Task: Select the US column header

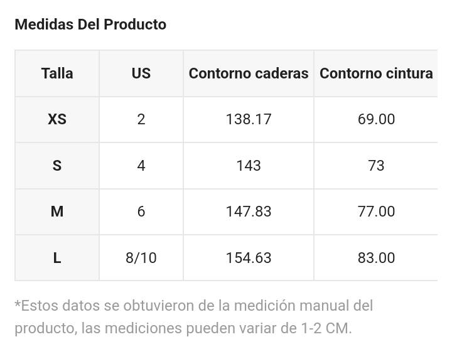Action: [141, 73]
